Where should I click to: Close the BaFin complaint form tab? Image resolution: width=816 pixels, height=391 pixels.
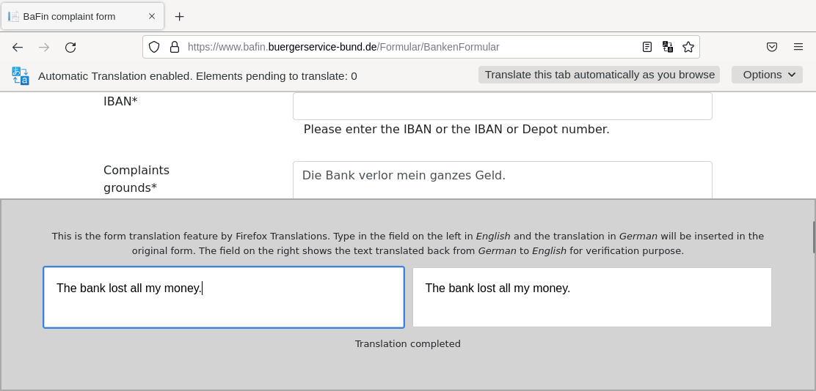tap(152, 16)
